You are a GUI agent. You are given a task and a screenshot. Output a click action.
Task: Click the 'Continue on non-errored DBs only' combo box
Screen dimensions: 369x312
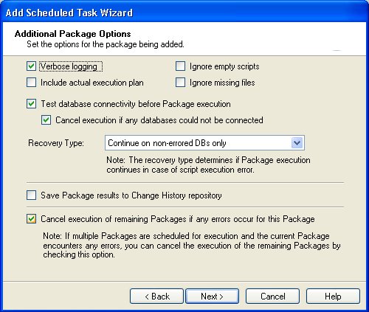(x=204, y=143)
